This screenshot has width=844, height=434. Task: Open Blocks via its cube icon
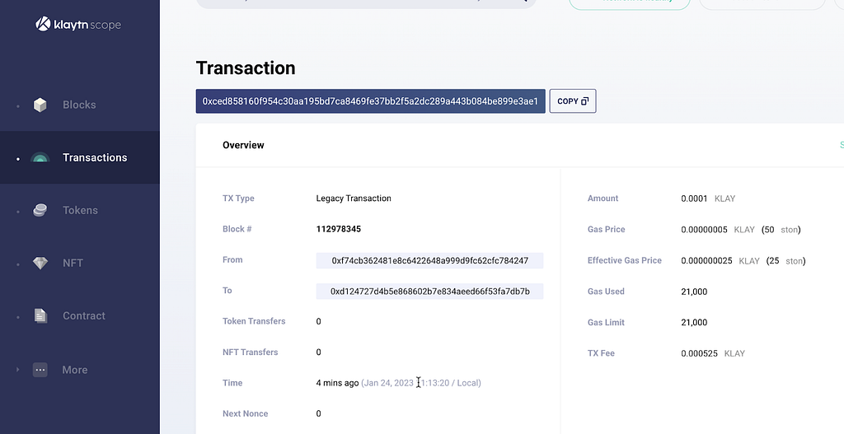(x=40, y=105)
